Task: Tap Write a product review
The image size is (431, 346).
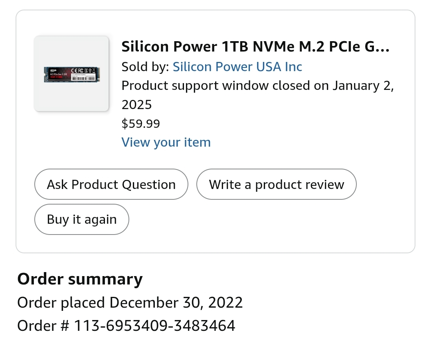Action: pos(276,184)
